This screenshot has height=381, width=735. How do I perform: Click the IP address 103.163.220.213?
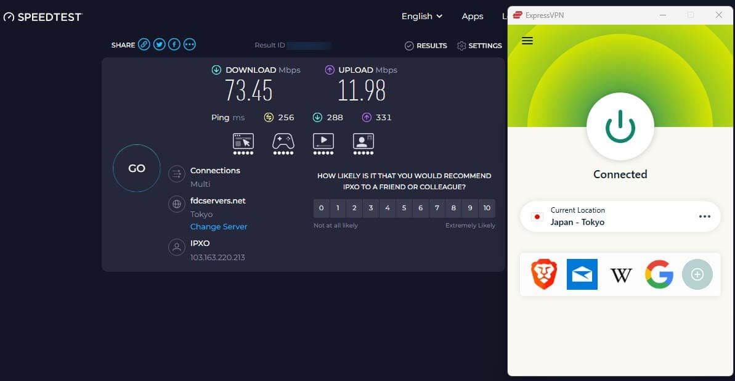pos(217,258)
